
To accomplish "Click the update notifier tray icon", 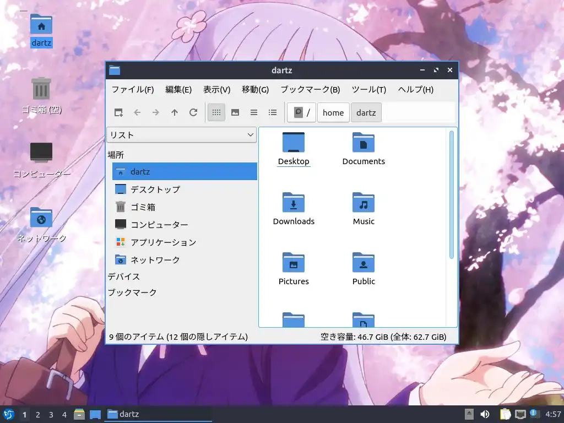I will (535, 414).
